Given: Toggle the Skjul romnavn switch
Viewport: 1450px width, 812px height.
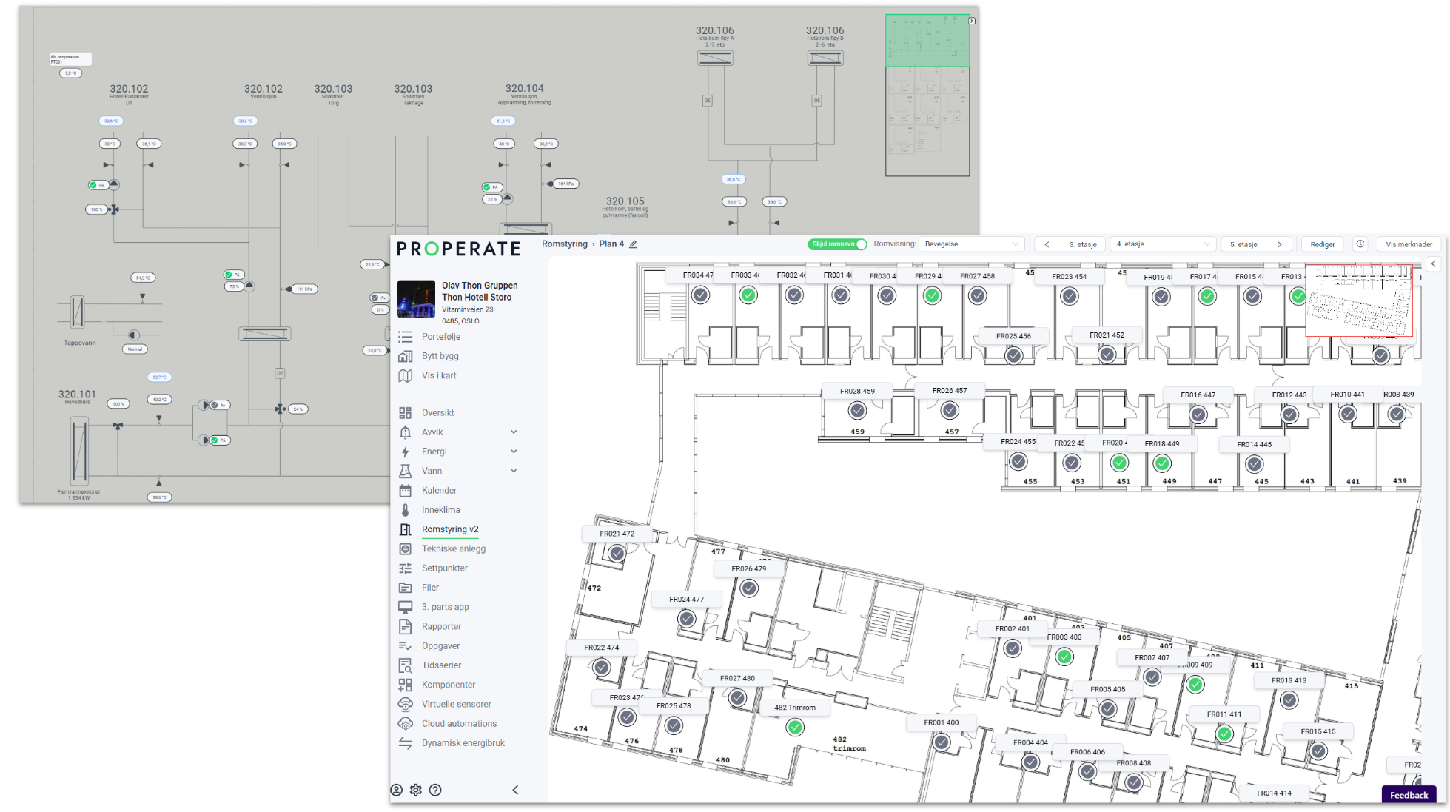Looking at the screenshot, I should (x=837, y=244).
